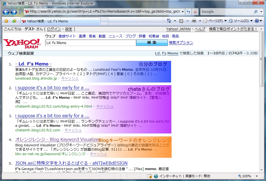Click the Print icon
The width and height of the screenshot is (266, 181).
click(194, 21)
